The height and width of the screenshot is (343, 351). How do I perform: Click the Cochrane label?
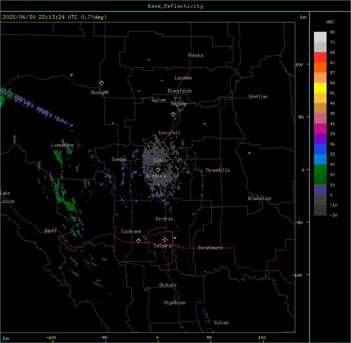(131, 231)
